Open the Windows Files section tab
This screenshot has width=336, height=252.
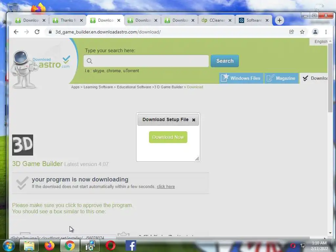click(x=241, y=78)
